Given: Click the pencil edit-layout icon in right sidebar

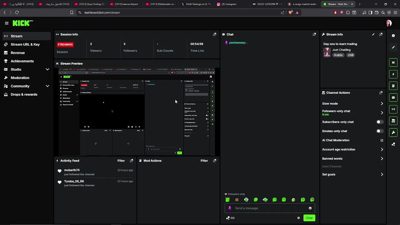Looking at the screenshot, I should pos(393,47).
